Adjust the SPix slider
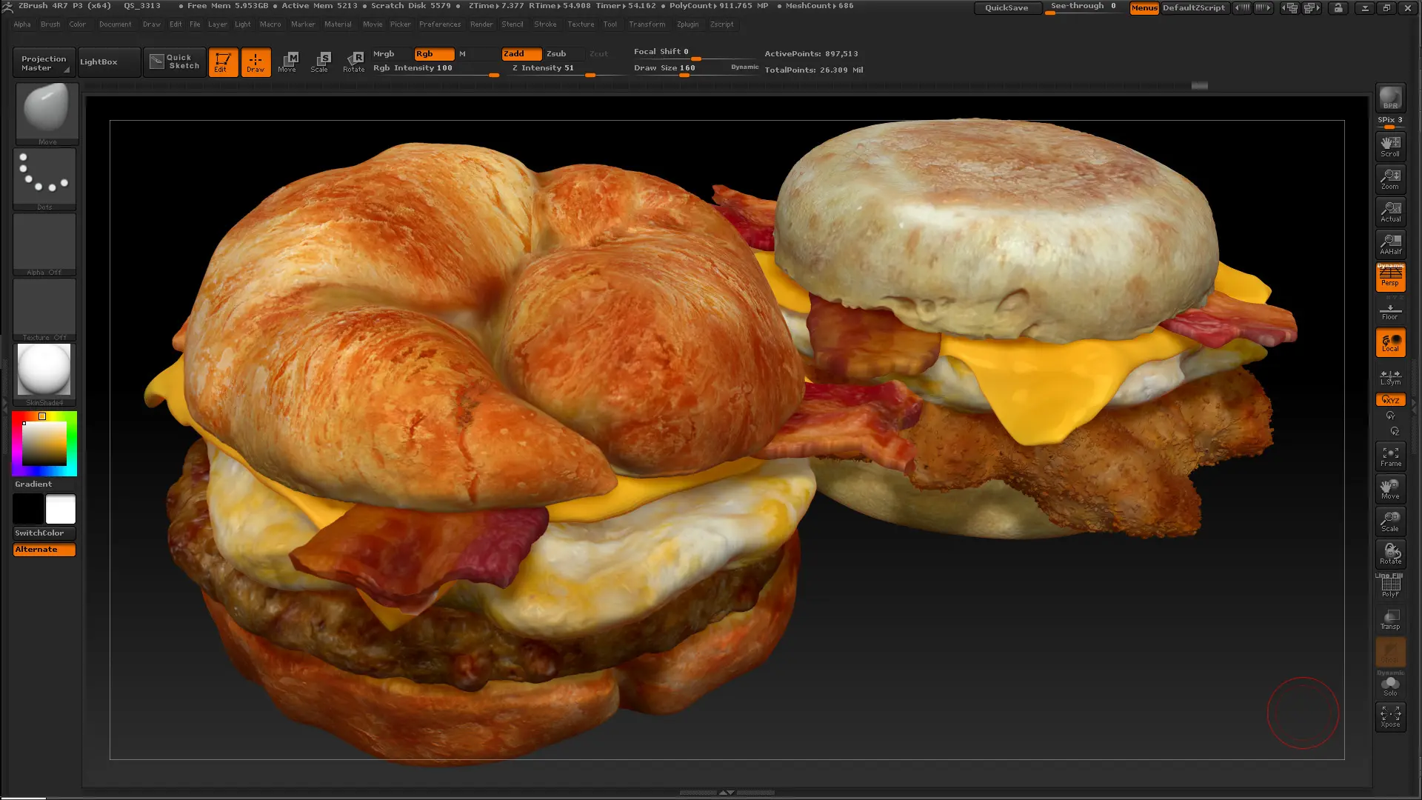This screenshot has width=1422, height=800. coord(1390,121)
